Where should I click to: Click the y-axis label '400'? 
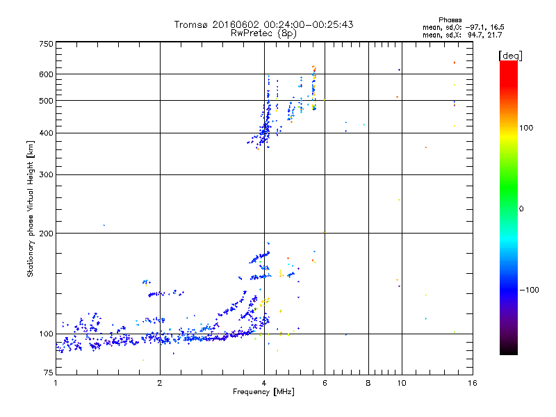tap(46, 133)
